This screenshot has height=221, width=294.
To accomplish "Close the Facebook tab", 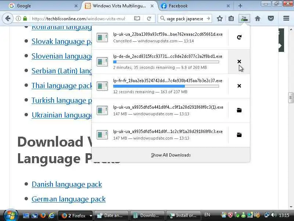I will pos(228,6).
